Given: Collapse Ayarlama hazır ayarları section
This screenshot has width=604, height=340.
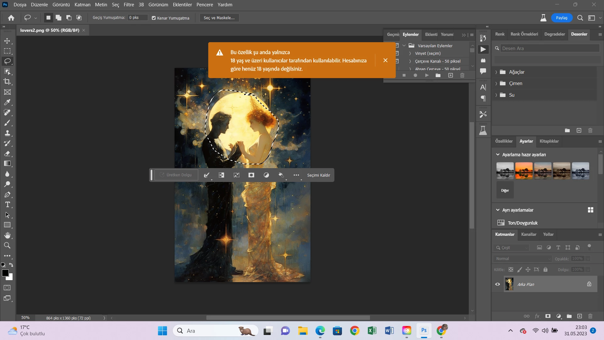Looking at the screenshot, I should [498, 155].
